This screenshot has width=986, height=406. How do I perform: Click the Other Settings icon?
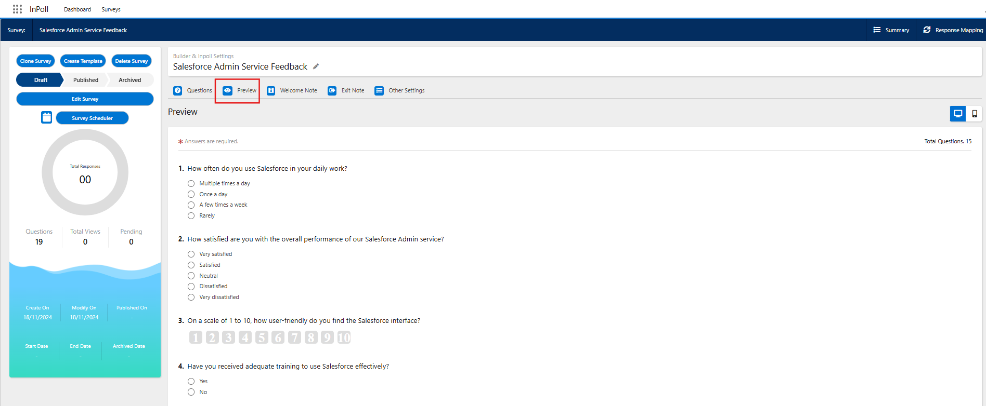point(379,90)
